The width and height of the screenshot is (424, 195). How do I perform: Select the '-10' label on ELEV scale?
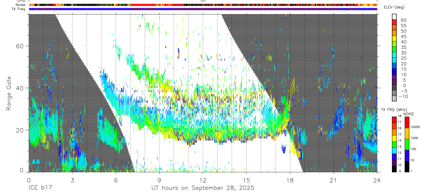403,96
